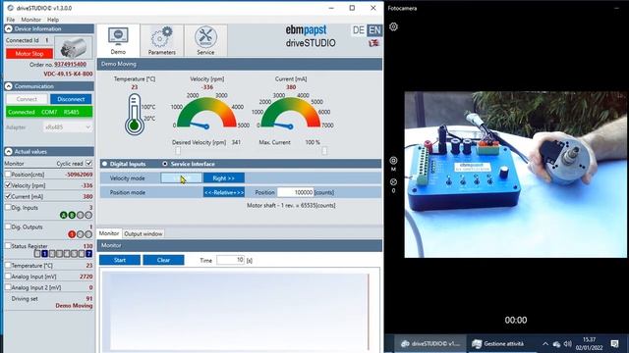Toggle the Current [mA] monitor checkbox
This screenshot has width=629, height=353.
click(x=8, y=196)
